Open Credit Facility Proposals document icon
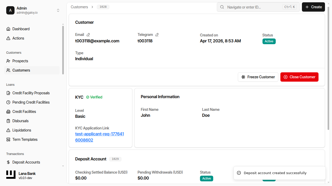 click(8, 93)
